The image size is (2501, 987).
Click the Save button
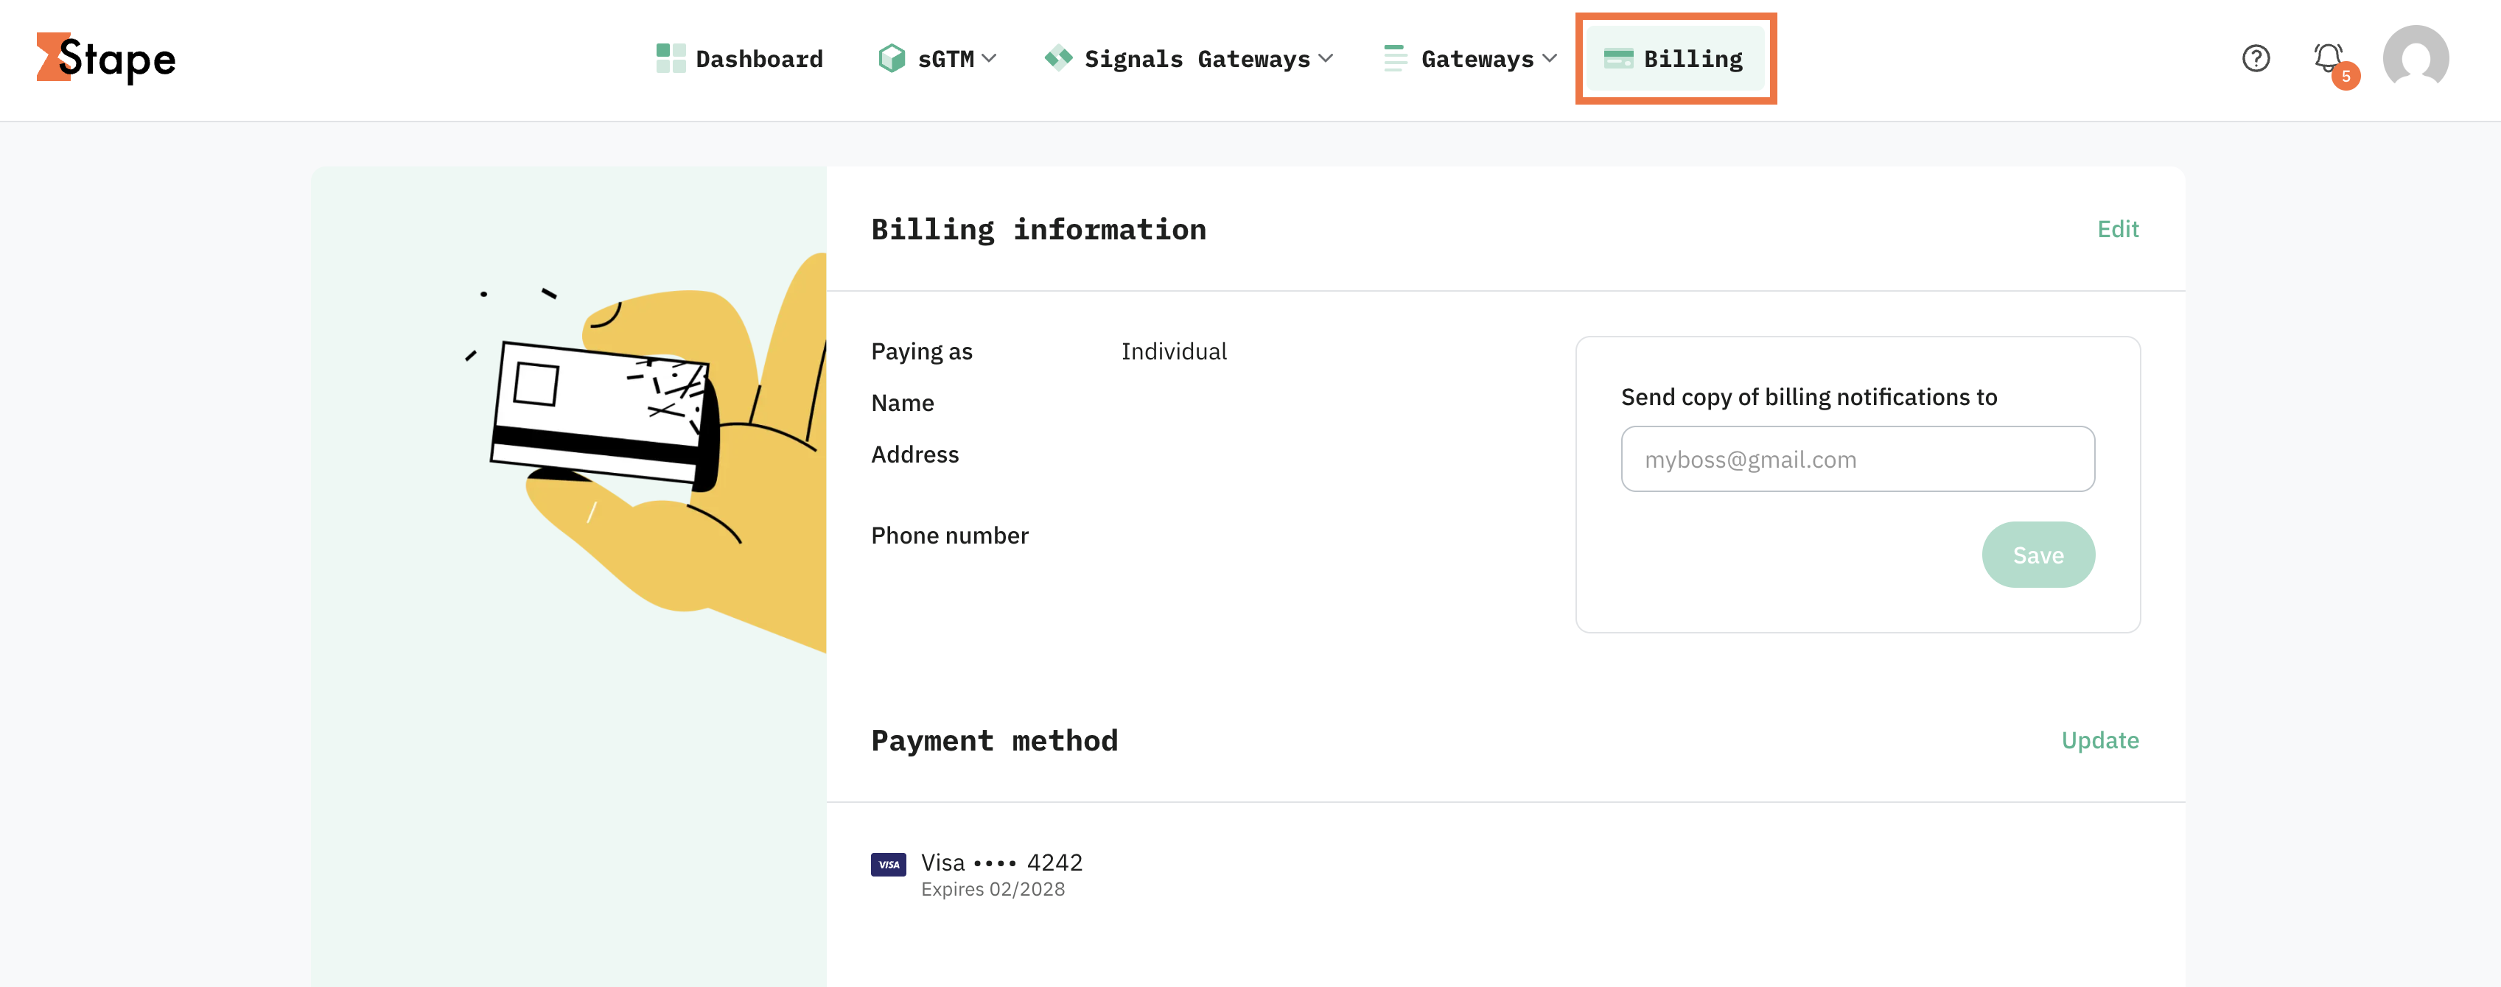2038,555
